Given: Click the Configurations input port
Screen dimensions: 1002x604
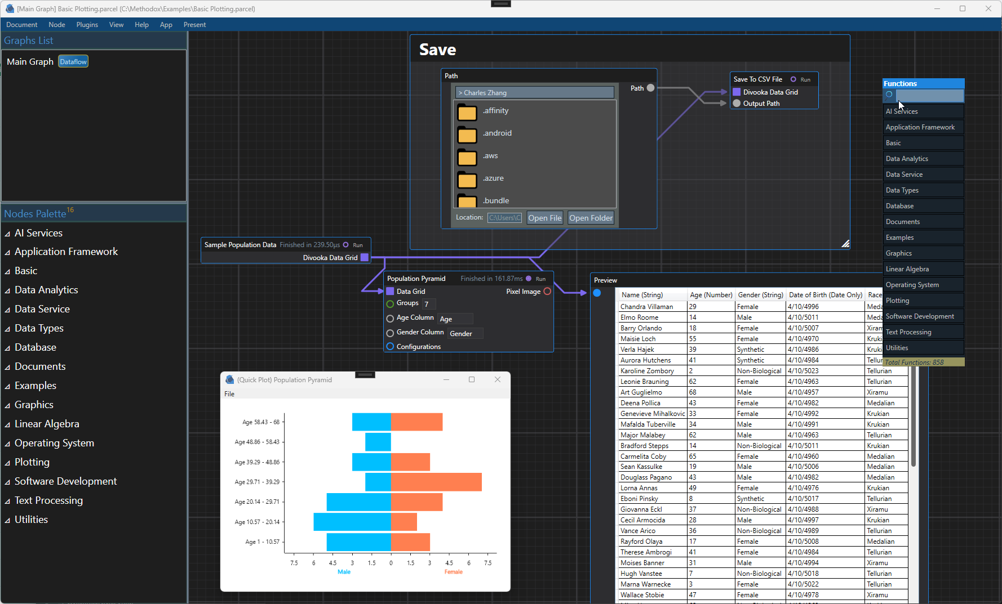Looking at the screenshot, I should click(x=390, y=346).
